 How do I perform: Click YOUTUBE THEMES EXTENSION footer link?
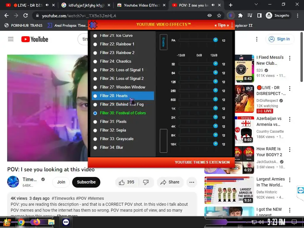202,162
